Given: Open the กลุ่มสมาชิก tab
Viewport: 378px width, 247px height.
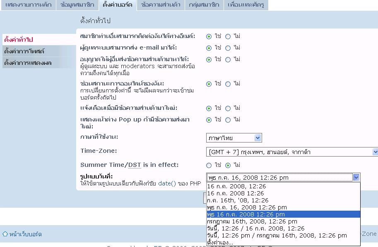Looking at the screenshot, I should click(204, 5).
